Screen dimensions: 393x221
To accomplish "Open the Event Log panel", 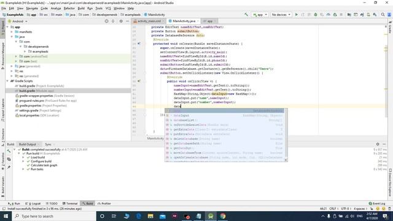I will (x=376, y=203).
